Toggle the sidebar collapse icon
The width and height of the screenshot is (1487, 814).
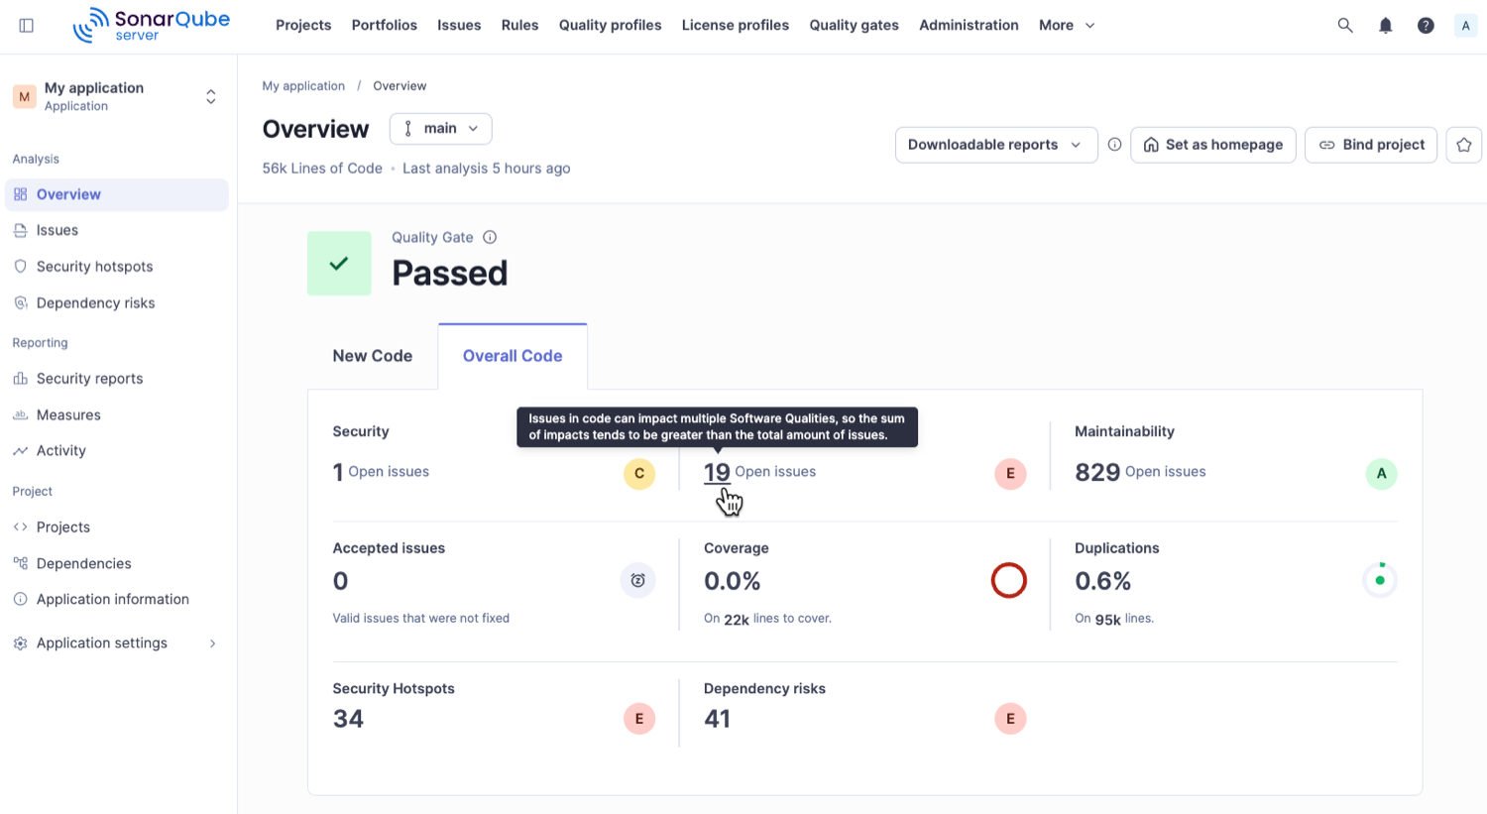coord(27,26)
